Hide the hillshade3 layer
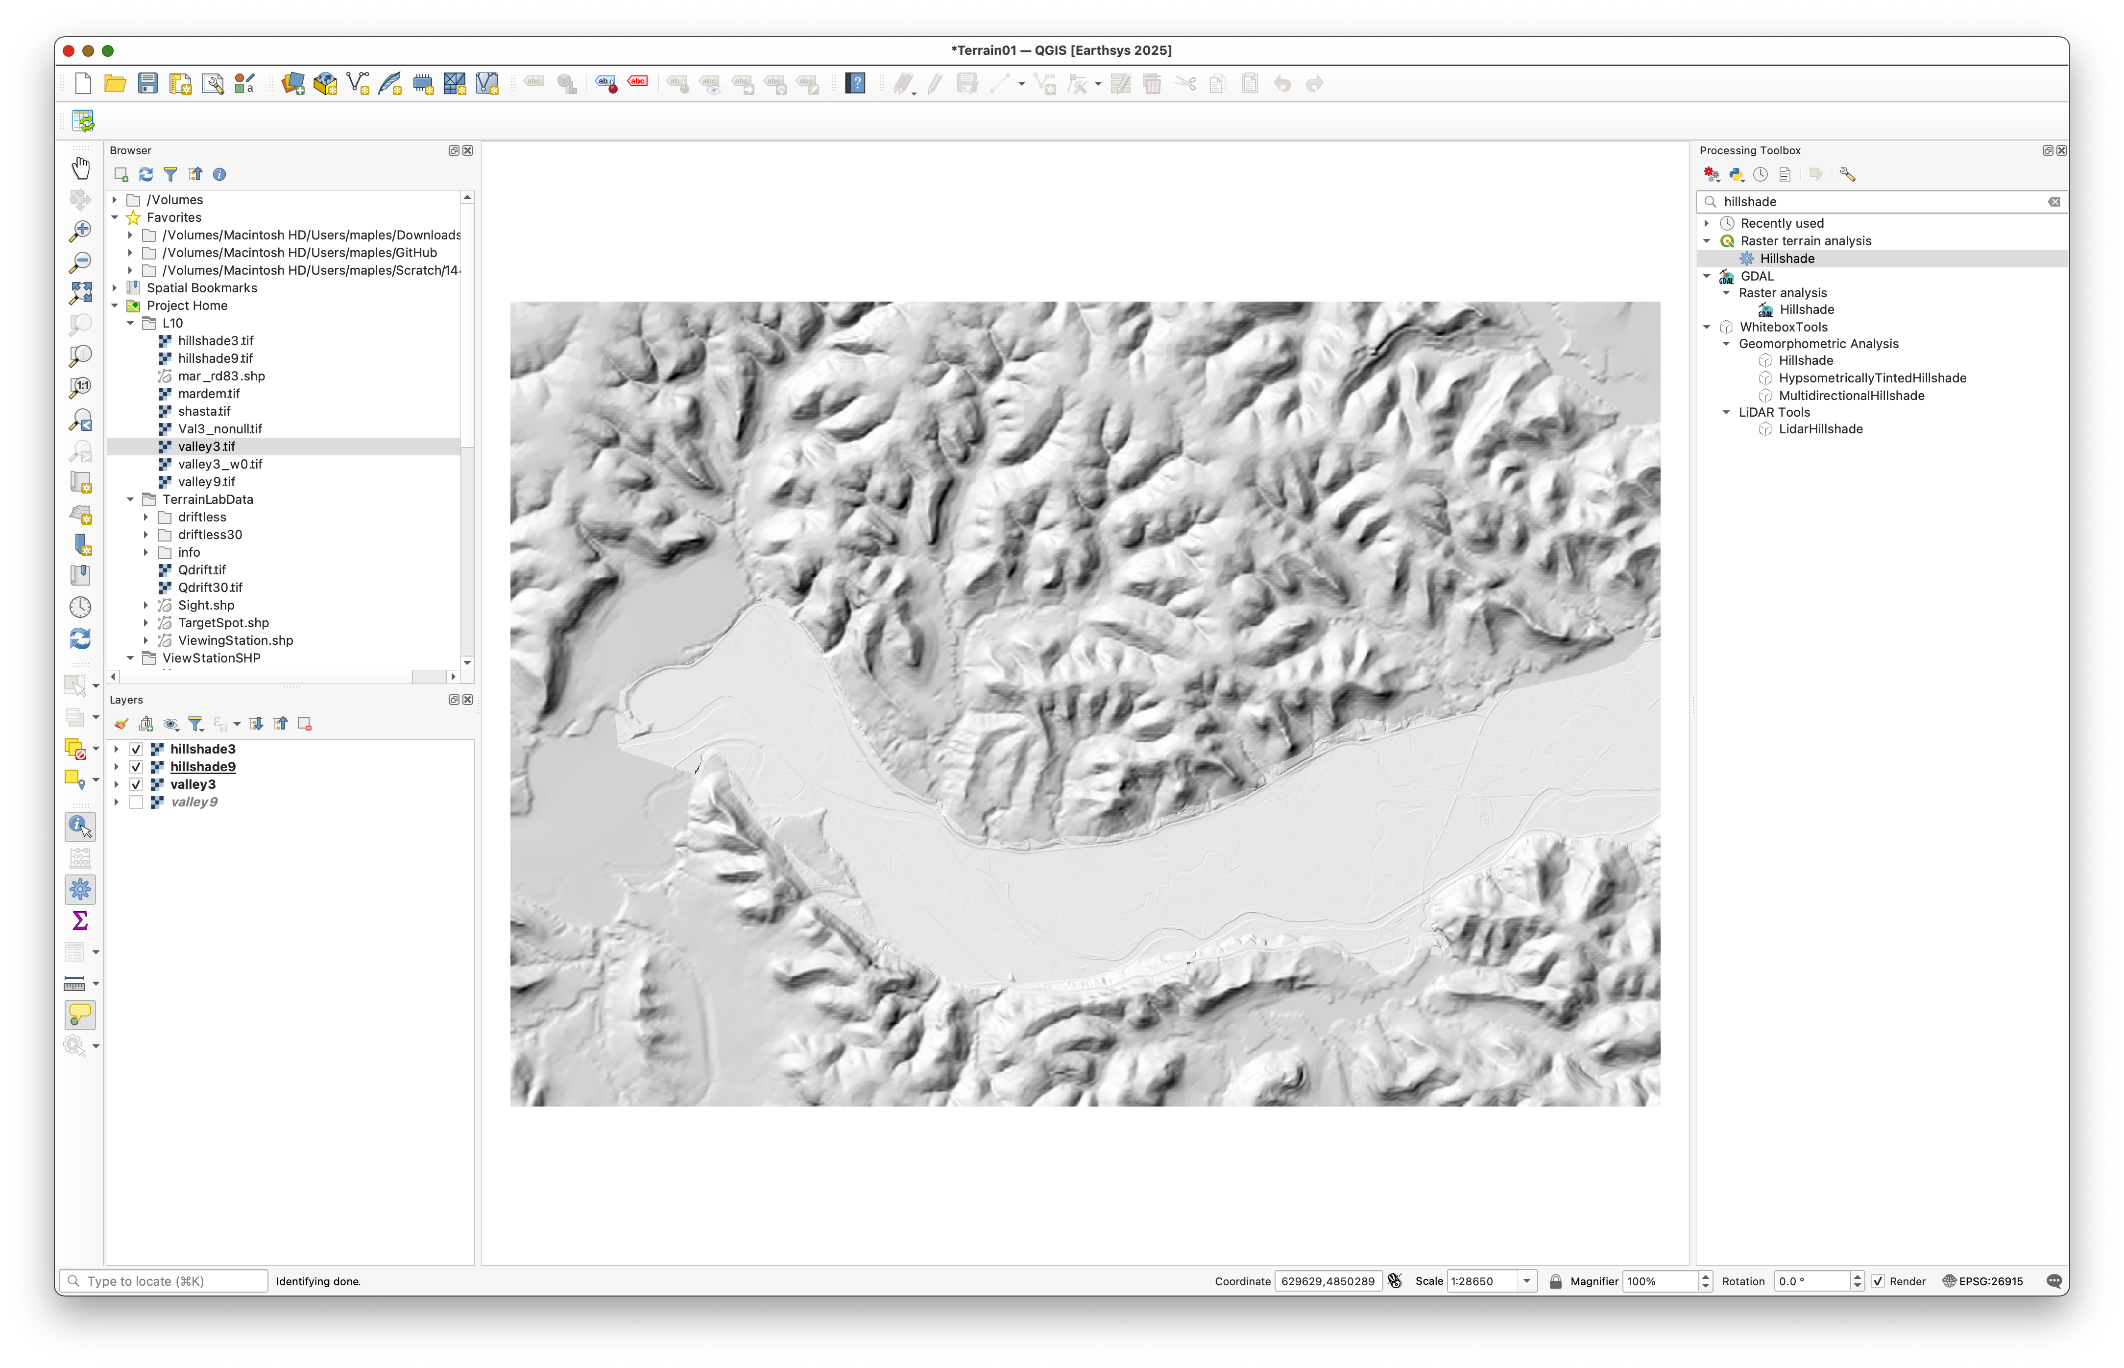The image size is (2124, 1368). click(136, 749)
